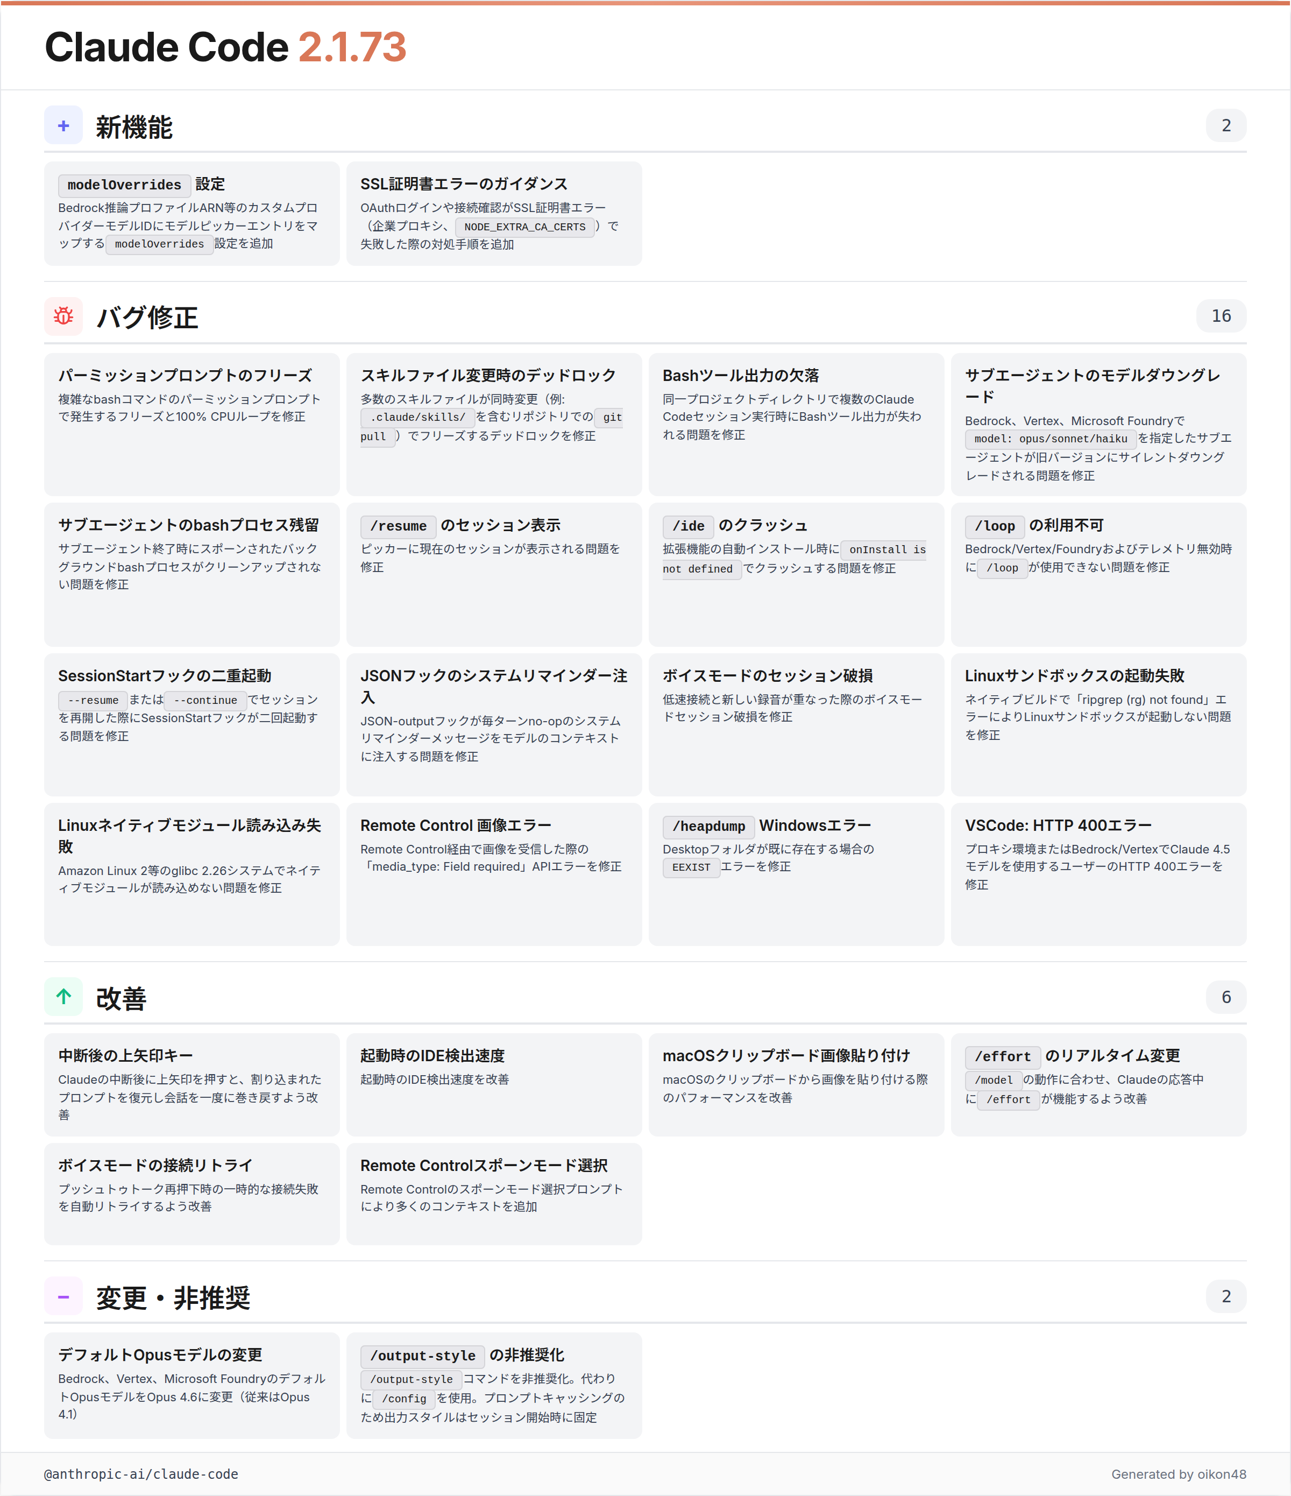Image resolution: width=1291 pixels, height=1496 pixels.
Task: Select JSONフックのシステムリマインダー注入 card title
Action: tap(494, 686)
